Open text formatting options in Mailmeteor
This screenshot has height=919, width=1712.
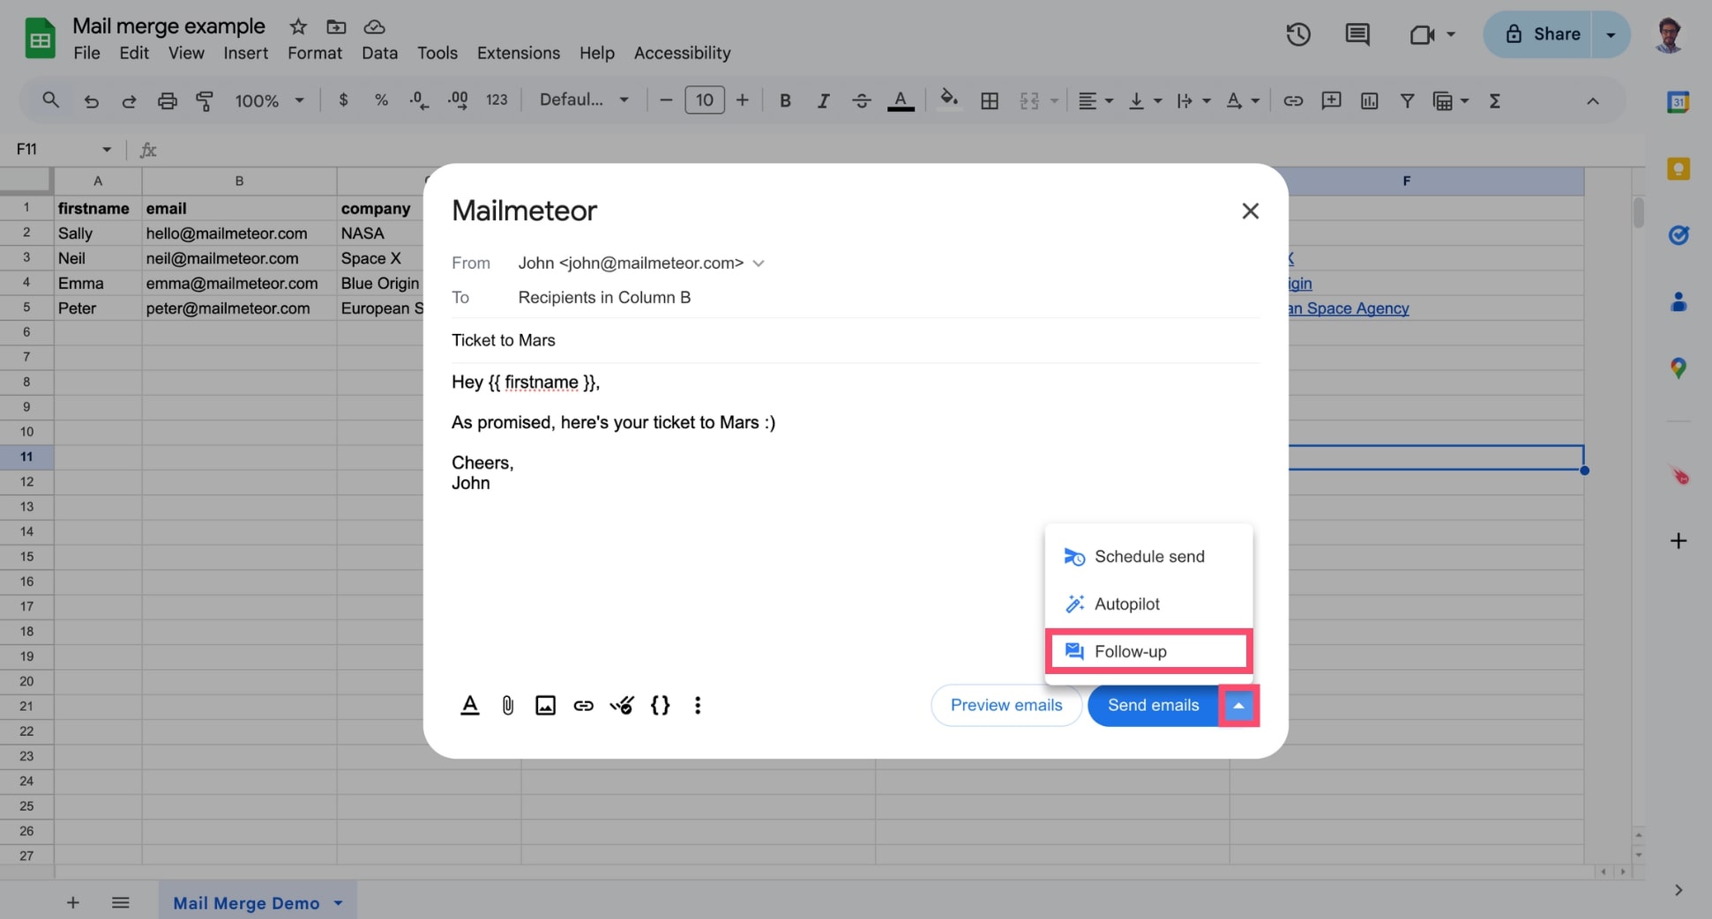pos(470,705)
